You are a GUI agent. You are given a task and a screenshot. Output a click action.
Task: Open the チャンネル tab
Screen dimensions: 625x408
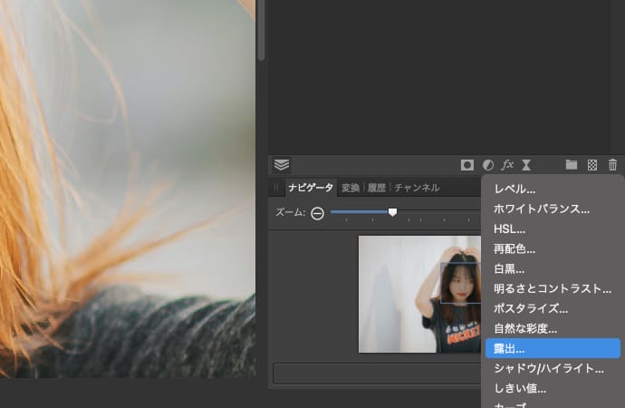[x=417, y=188]
